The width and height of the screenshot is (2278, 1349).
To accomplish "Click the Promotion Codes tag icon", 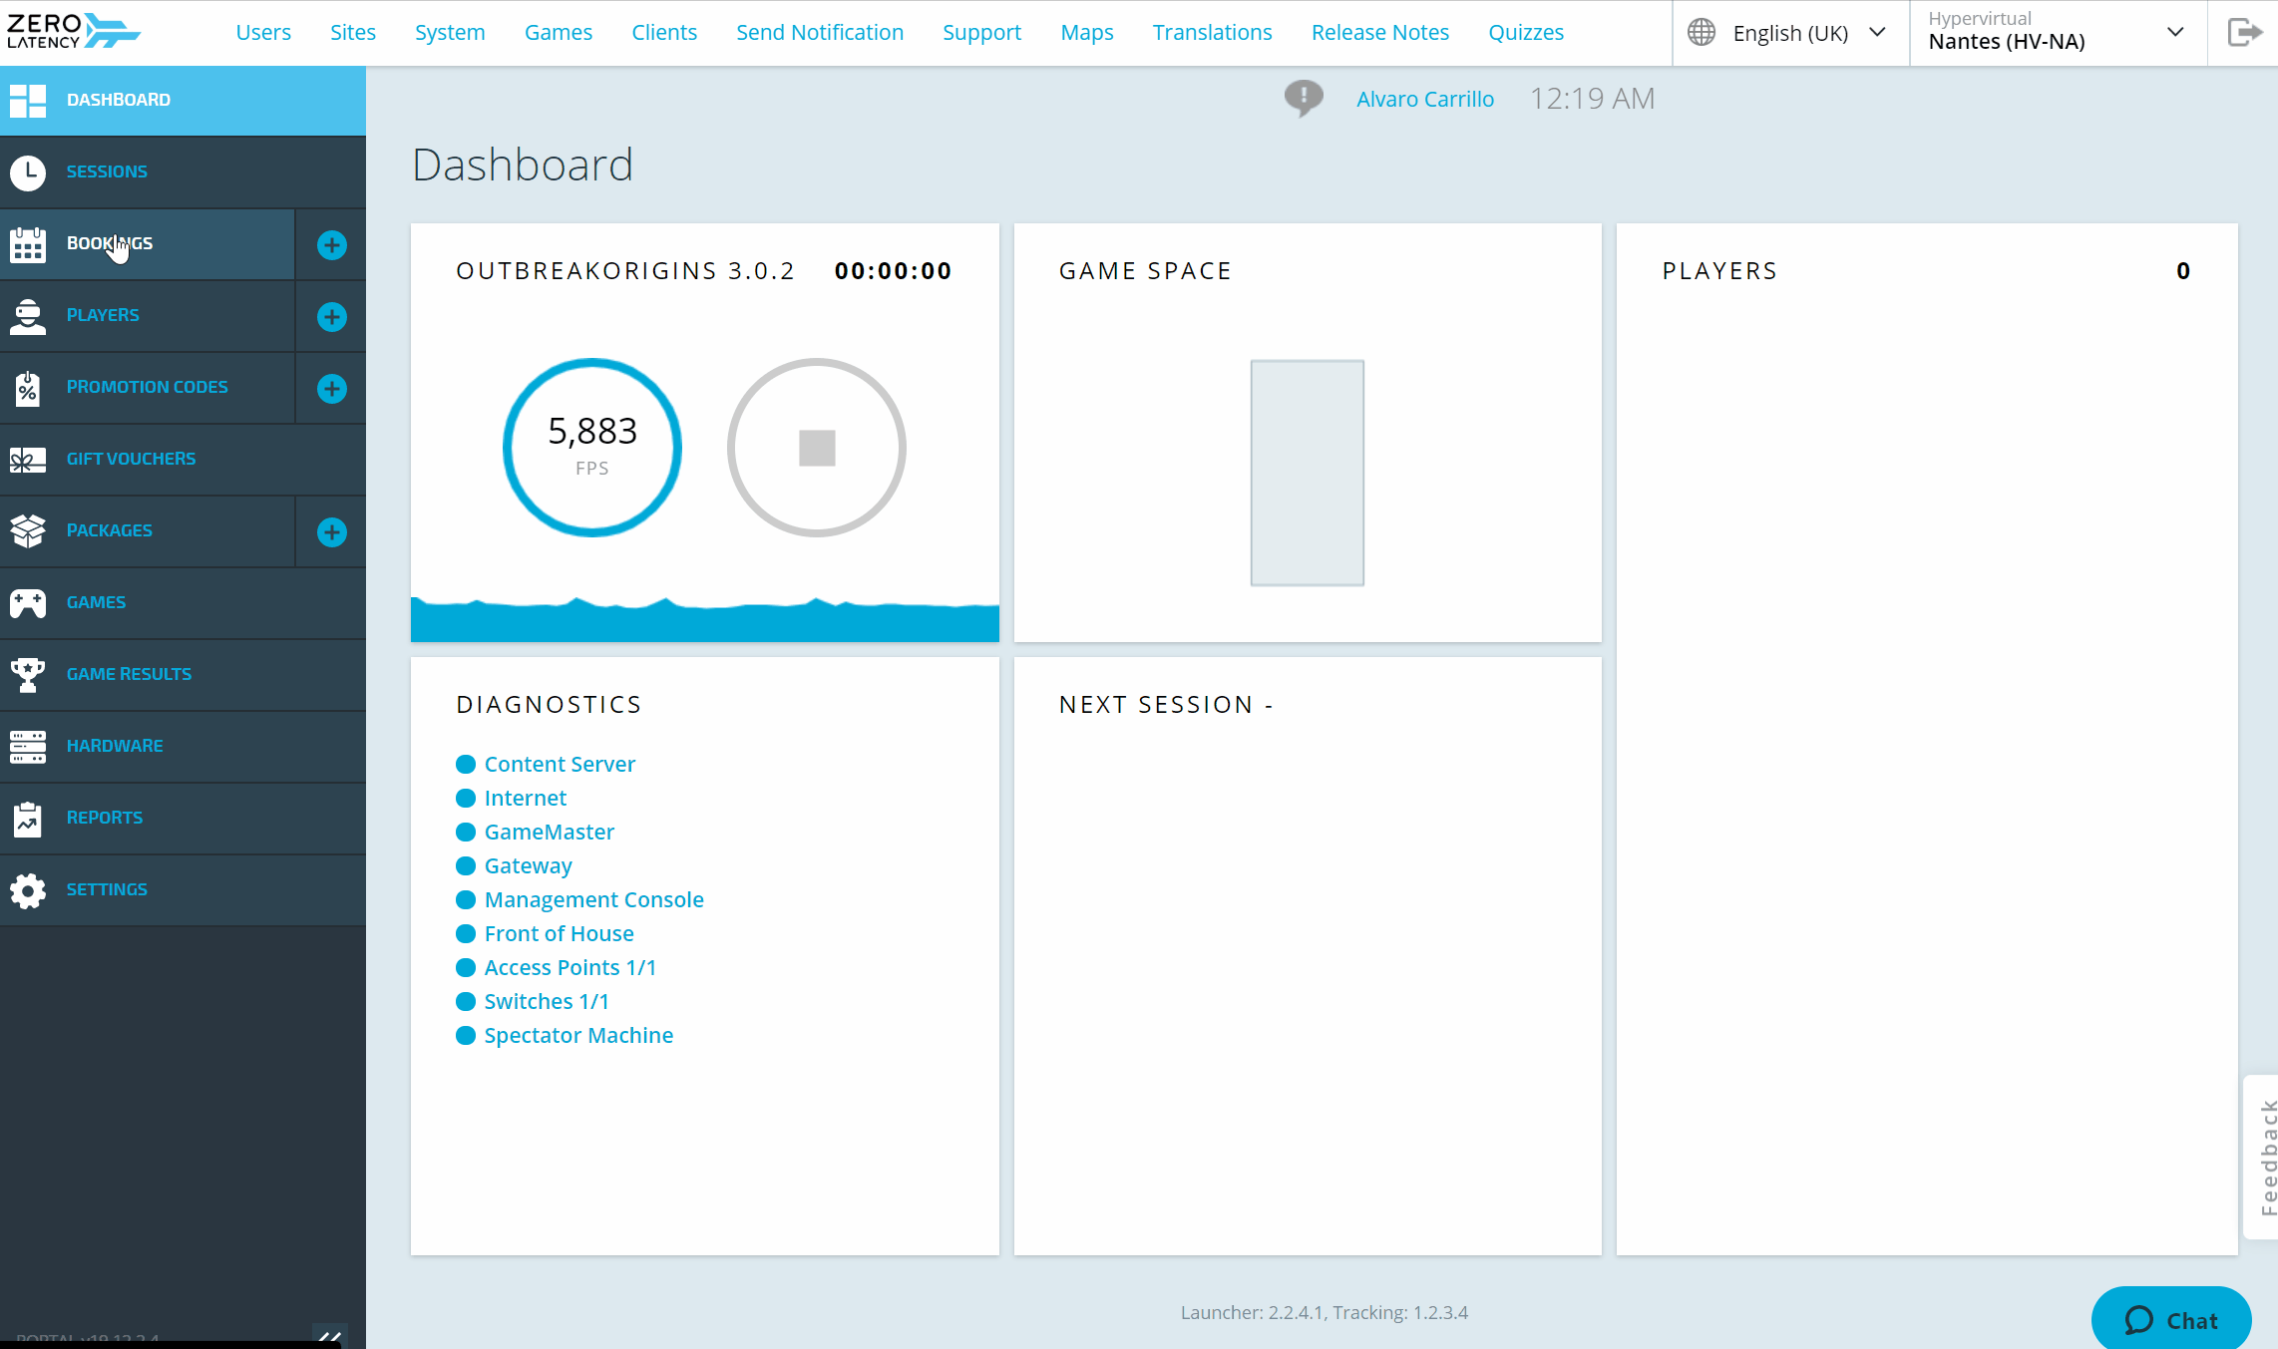I will [28, 388].
